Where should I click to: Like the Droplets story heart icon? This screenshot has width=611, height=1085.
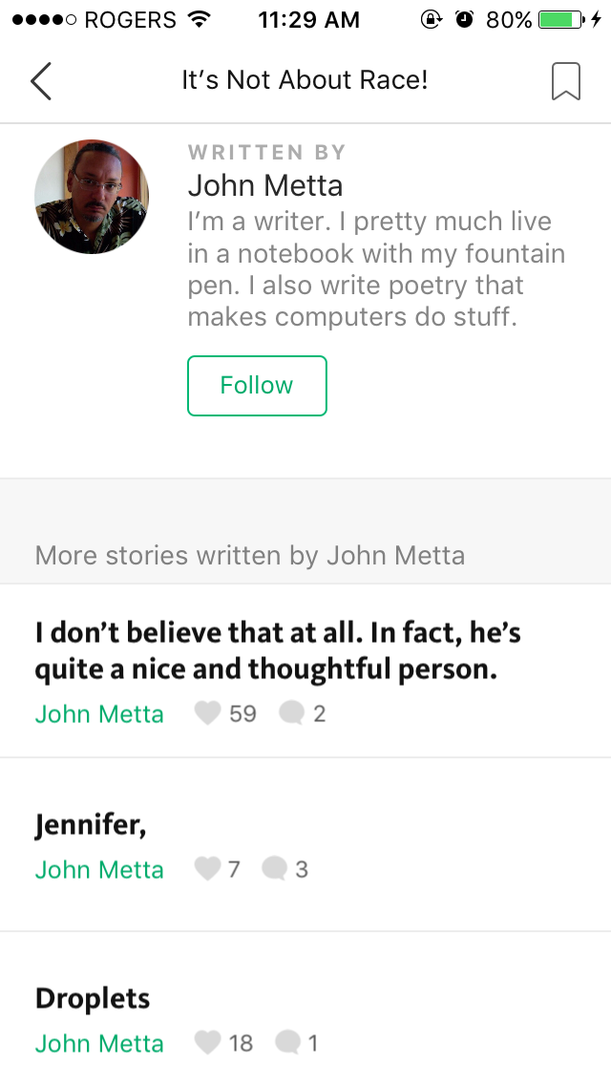(x=207, y=1043)
